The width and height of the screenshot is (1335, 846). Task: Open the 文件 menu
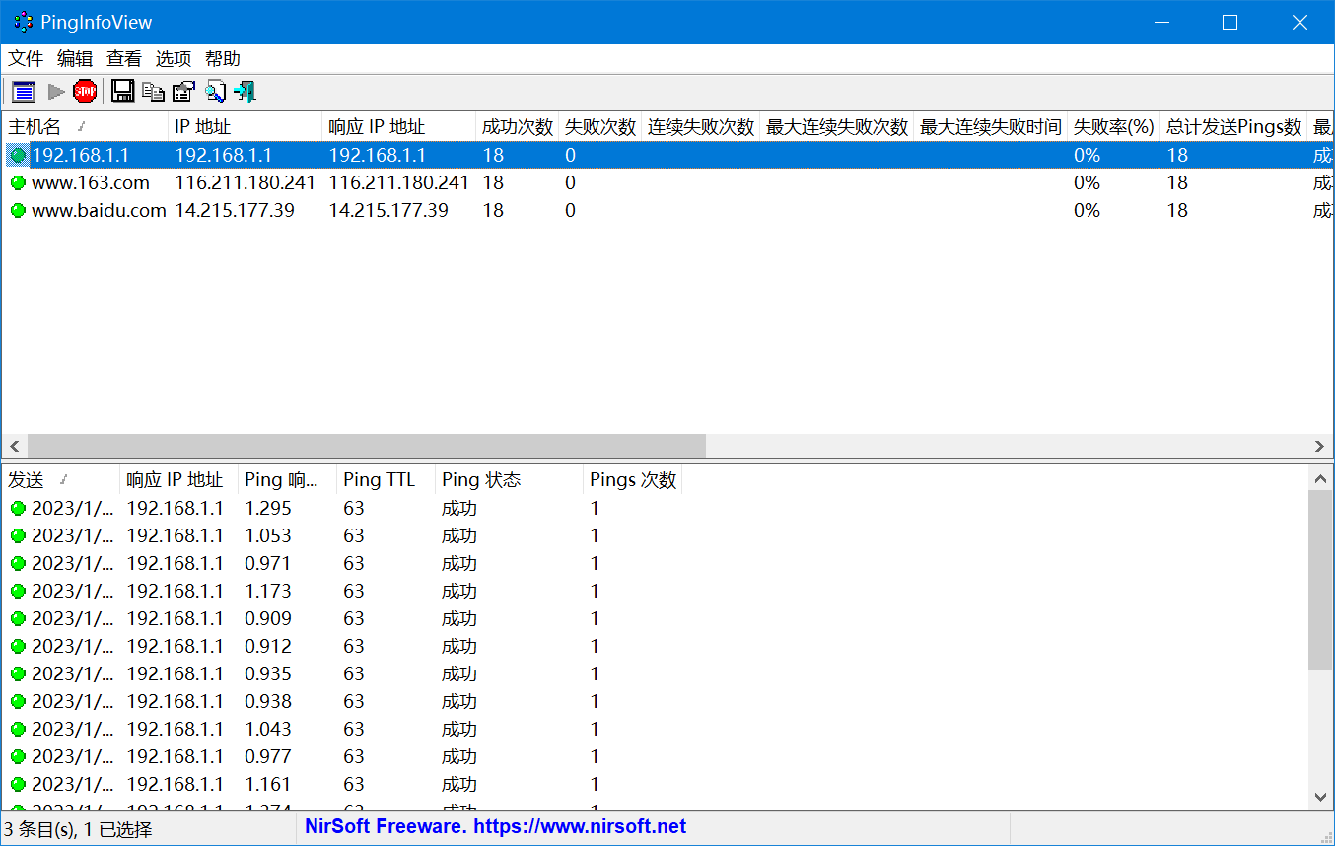click(26, 59)
